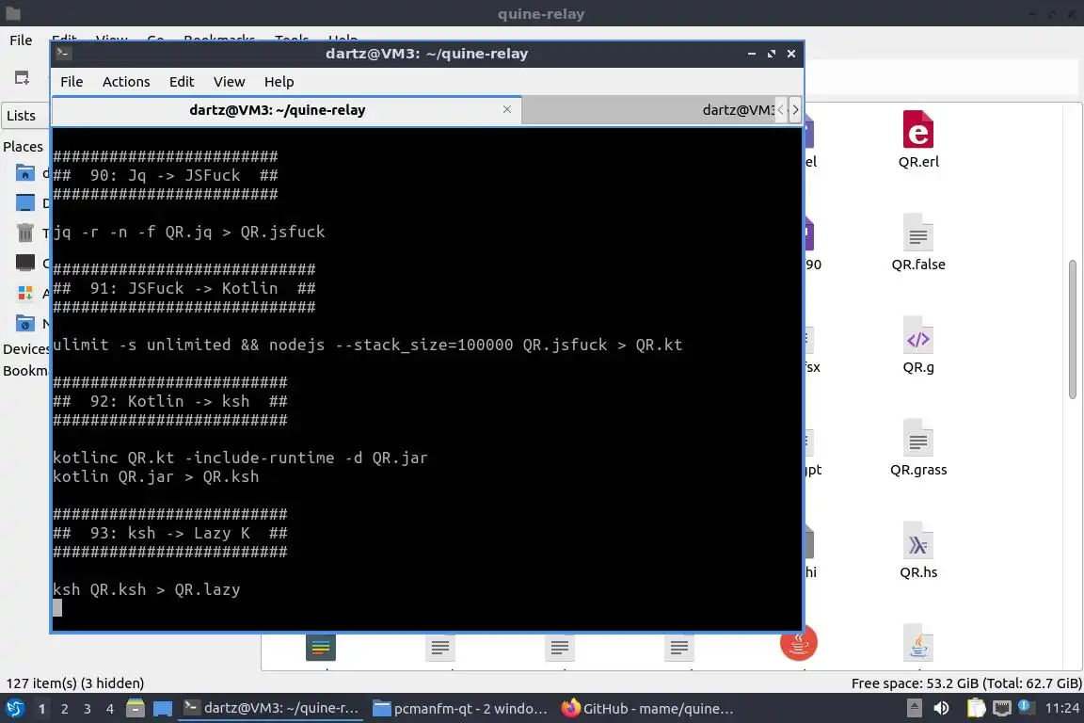Screen dimensions: 1084x723
Task: Open the Applications place icon
Action: point(24,294)
